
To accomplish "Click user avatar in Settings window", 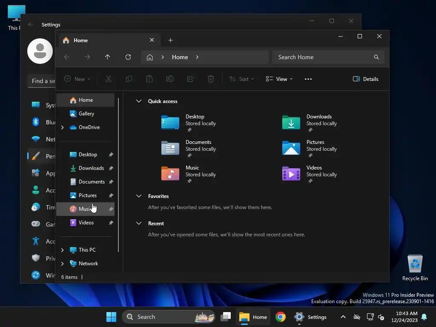I will coord(40,51).
